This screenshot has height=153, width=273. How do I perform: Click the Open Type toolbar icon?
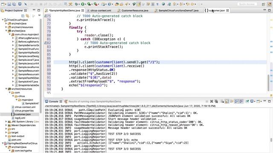pyautogui.click(x=117, y=4)
